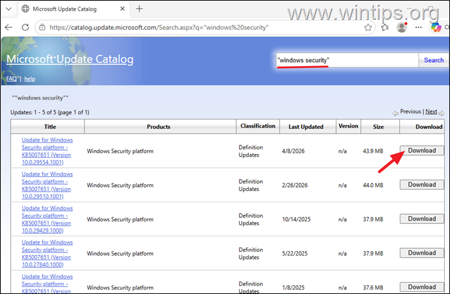This screenshot has height=294, width=450.
Task: Open update link version 10.0.27840.1000
Action: click(x=47, y=254)
